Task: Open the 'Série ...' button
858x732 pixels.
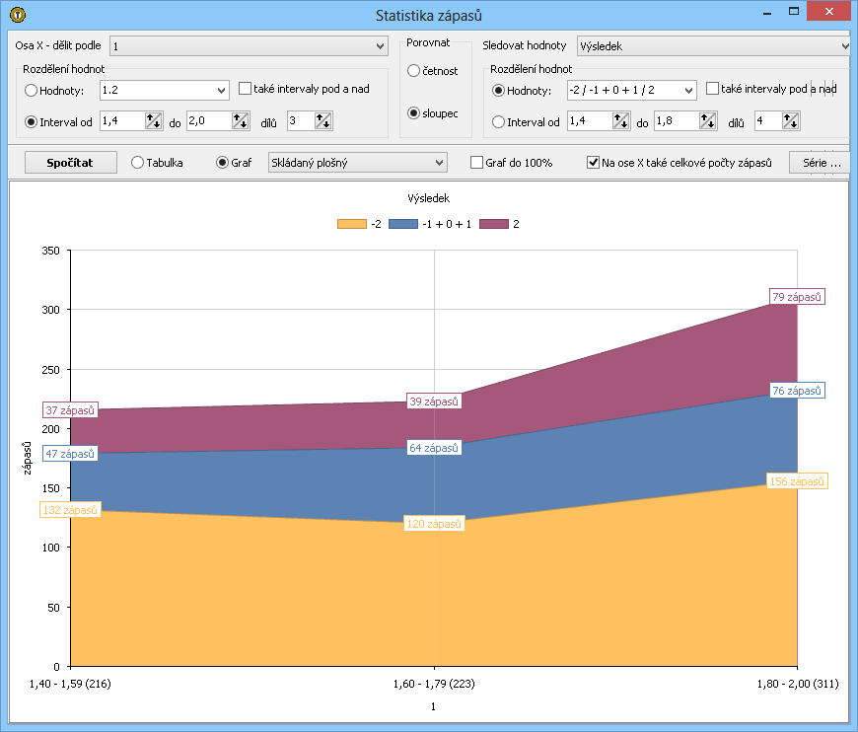Action: [x=820, y=162]
